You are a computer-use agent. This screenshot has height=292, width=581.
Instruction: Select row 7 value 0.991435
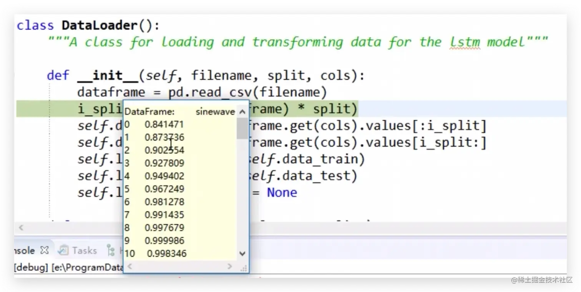click(x=164, y=215)
